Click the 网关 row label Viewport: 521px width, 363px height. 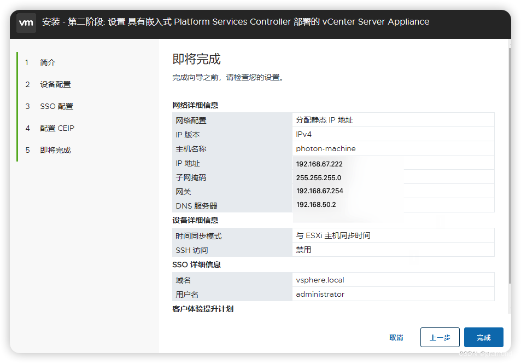coord(183,192)
